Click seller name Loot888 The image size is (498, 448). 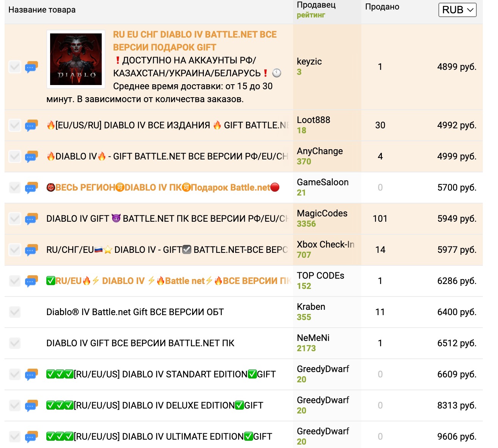click(x=314, y=120)
